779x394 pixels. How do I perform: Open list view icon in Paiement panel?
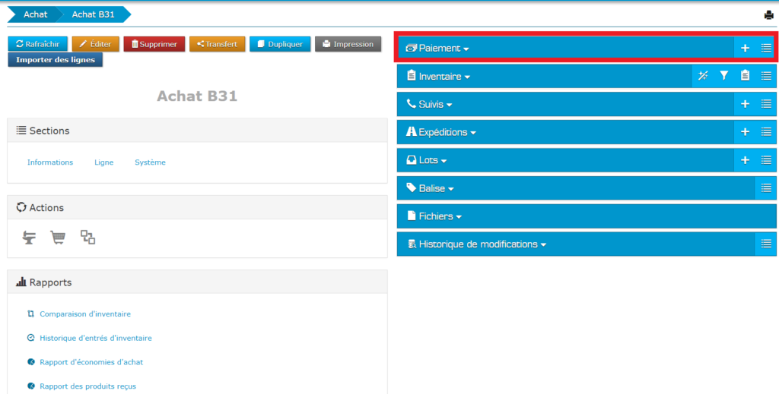[766, 48]
